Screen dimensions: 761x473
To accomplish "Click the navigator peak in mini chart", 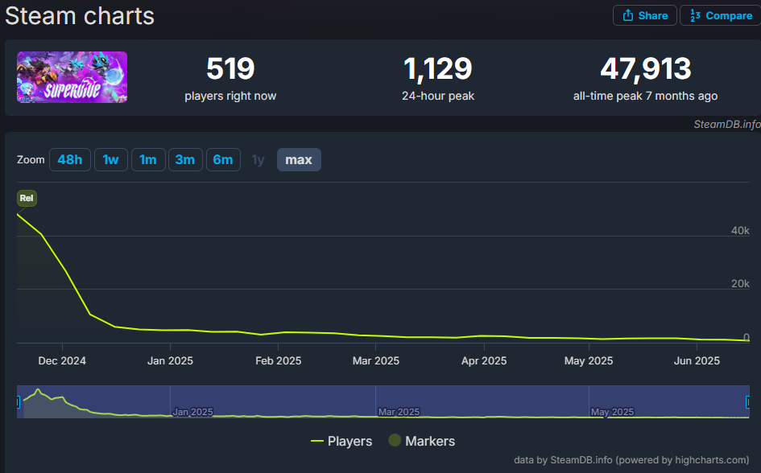I will pyautogui.click(x=37, y=390).
